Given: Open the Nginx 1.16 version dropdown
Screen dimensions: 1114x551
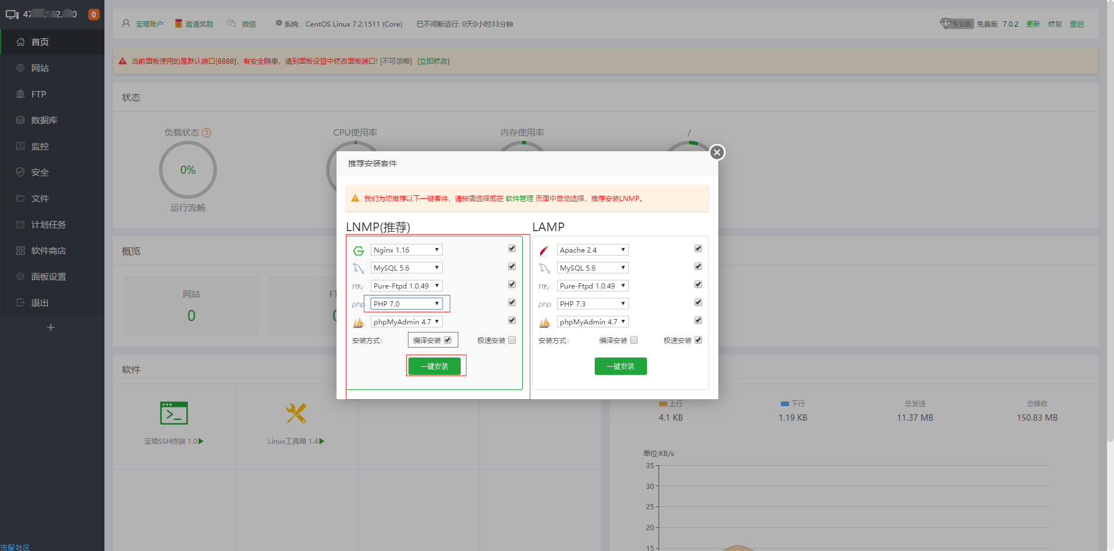Looking at the screenshot, I should [407, 250].
